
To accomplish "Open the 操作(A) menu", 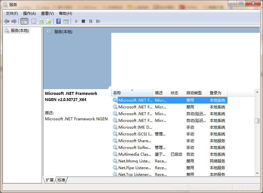I will (30, 14).
